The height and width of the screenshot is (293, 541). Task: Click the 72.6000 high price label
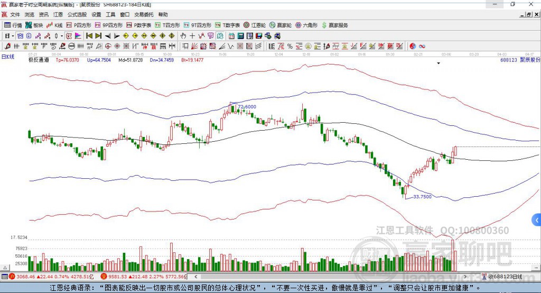(x=247, y=107)
